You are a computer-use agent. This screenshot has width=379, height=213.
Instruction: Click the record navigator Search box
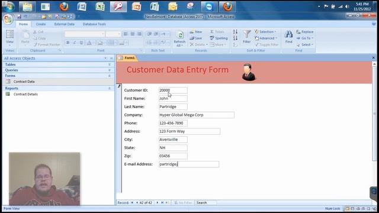(206, 202)
